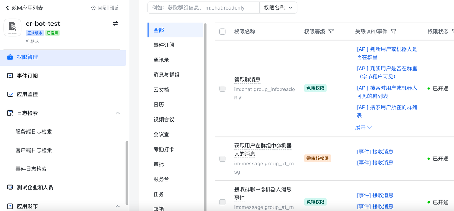Screen dimensions: 454x211
Task: Open the [API] 搜索用户所在的群列表 link
Action: pos(387,111)
